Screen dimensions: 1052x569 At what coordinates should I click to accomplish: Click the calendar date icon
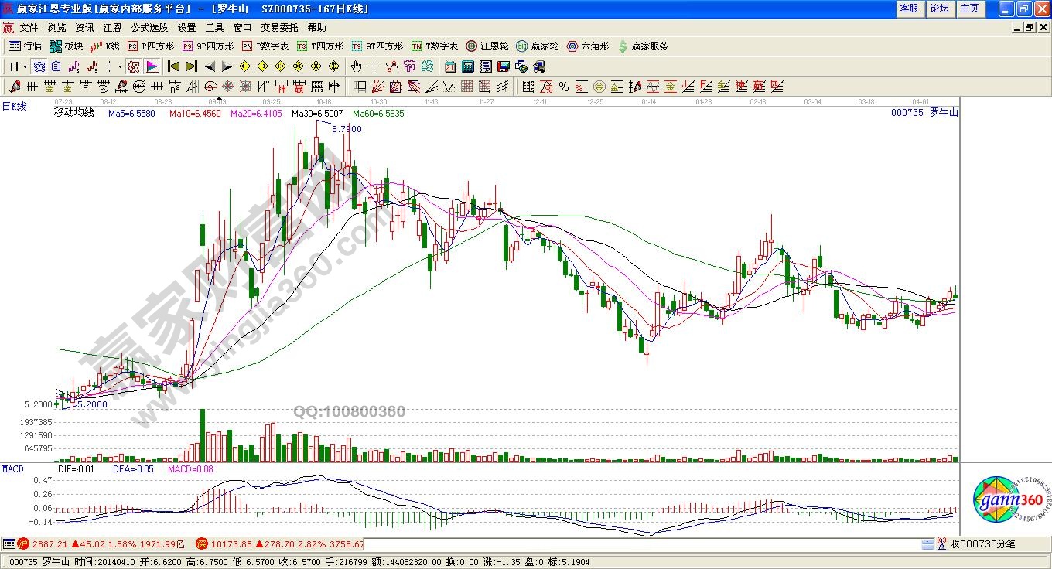[x=449, y=66]
